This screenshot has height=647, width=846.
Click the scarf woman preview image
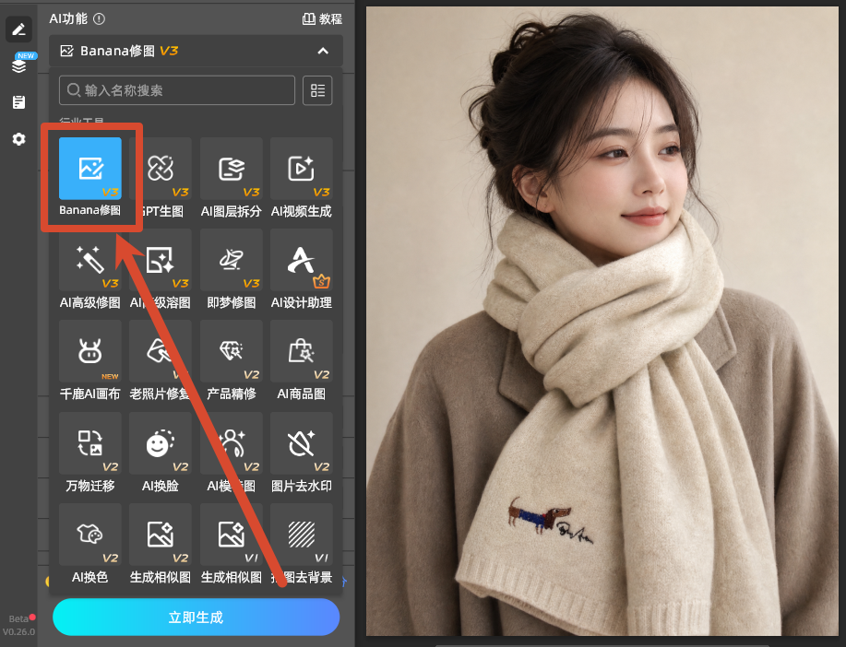pyautogui.click(x=602, y=322)
